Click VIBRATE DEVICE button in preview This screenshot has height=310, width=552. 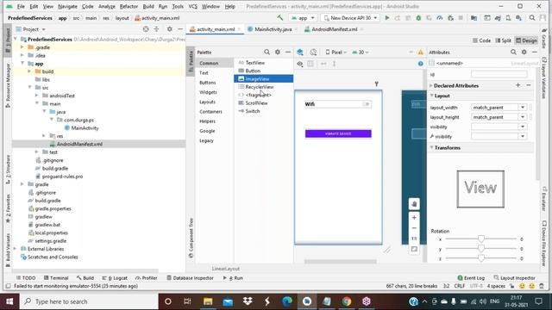click(x=338, y=133)
